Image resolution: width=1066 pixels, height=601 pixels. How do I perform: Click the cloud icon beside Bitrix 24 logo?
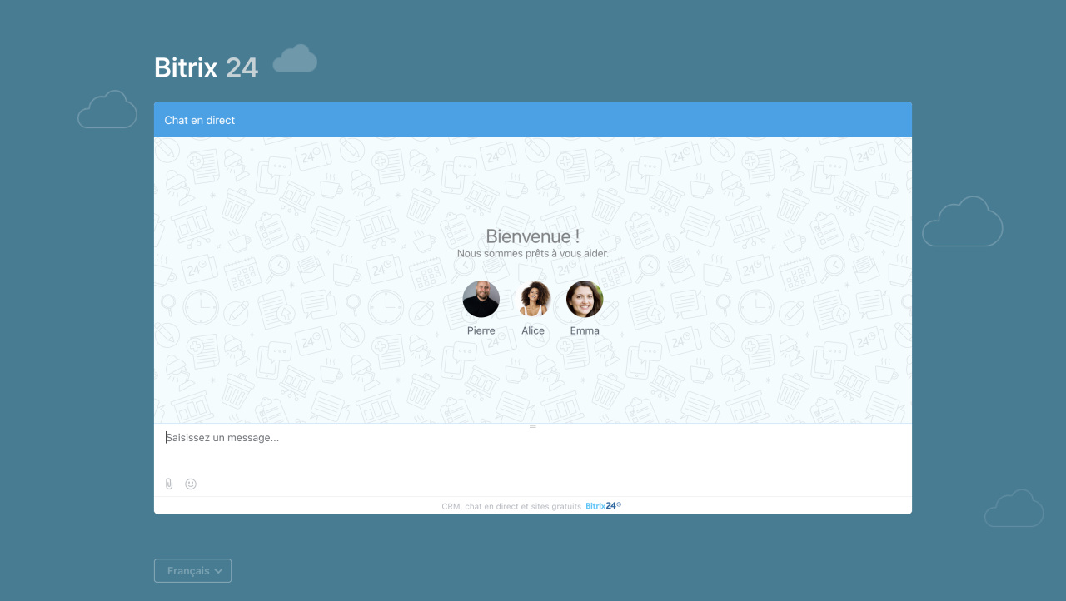tap(296, 59)
